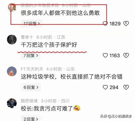Like the comment with 294 likes
The width and height of the screenshot is (135, 121).
click(x=105, y=87)
